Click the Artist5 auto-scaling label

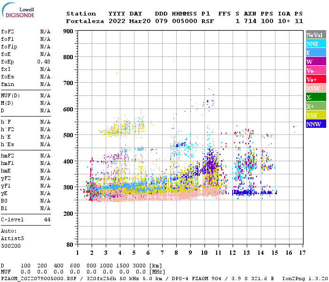(12, 239)
